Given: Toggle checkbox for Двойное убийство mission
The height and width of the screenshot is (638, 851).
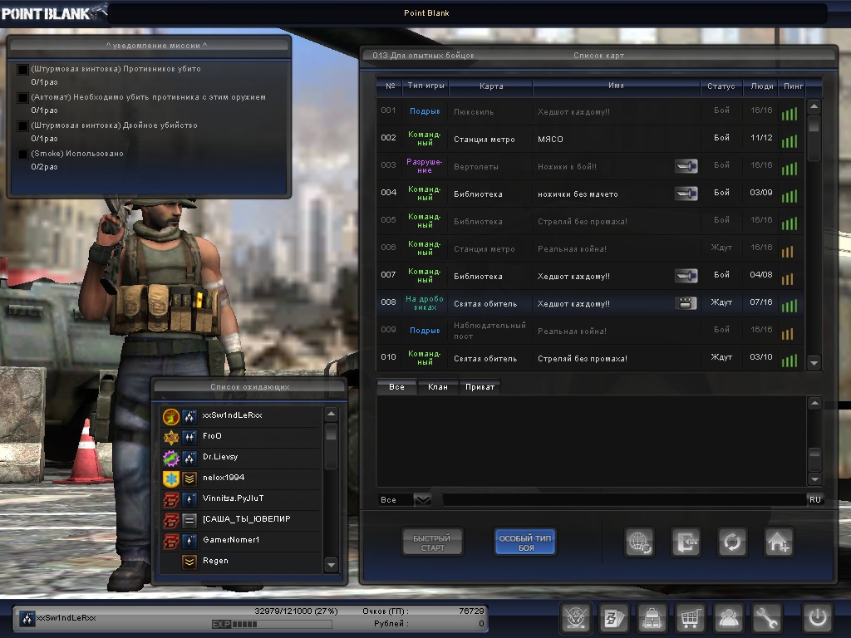Looking at the screenshot, I should click(x=23, y=125).
